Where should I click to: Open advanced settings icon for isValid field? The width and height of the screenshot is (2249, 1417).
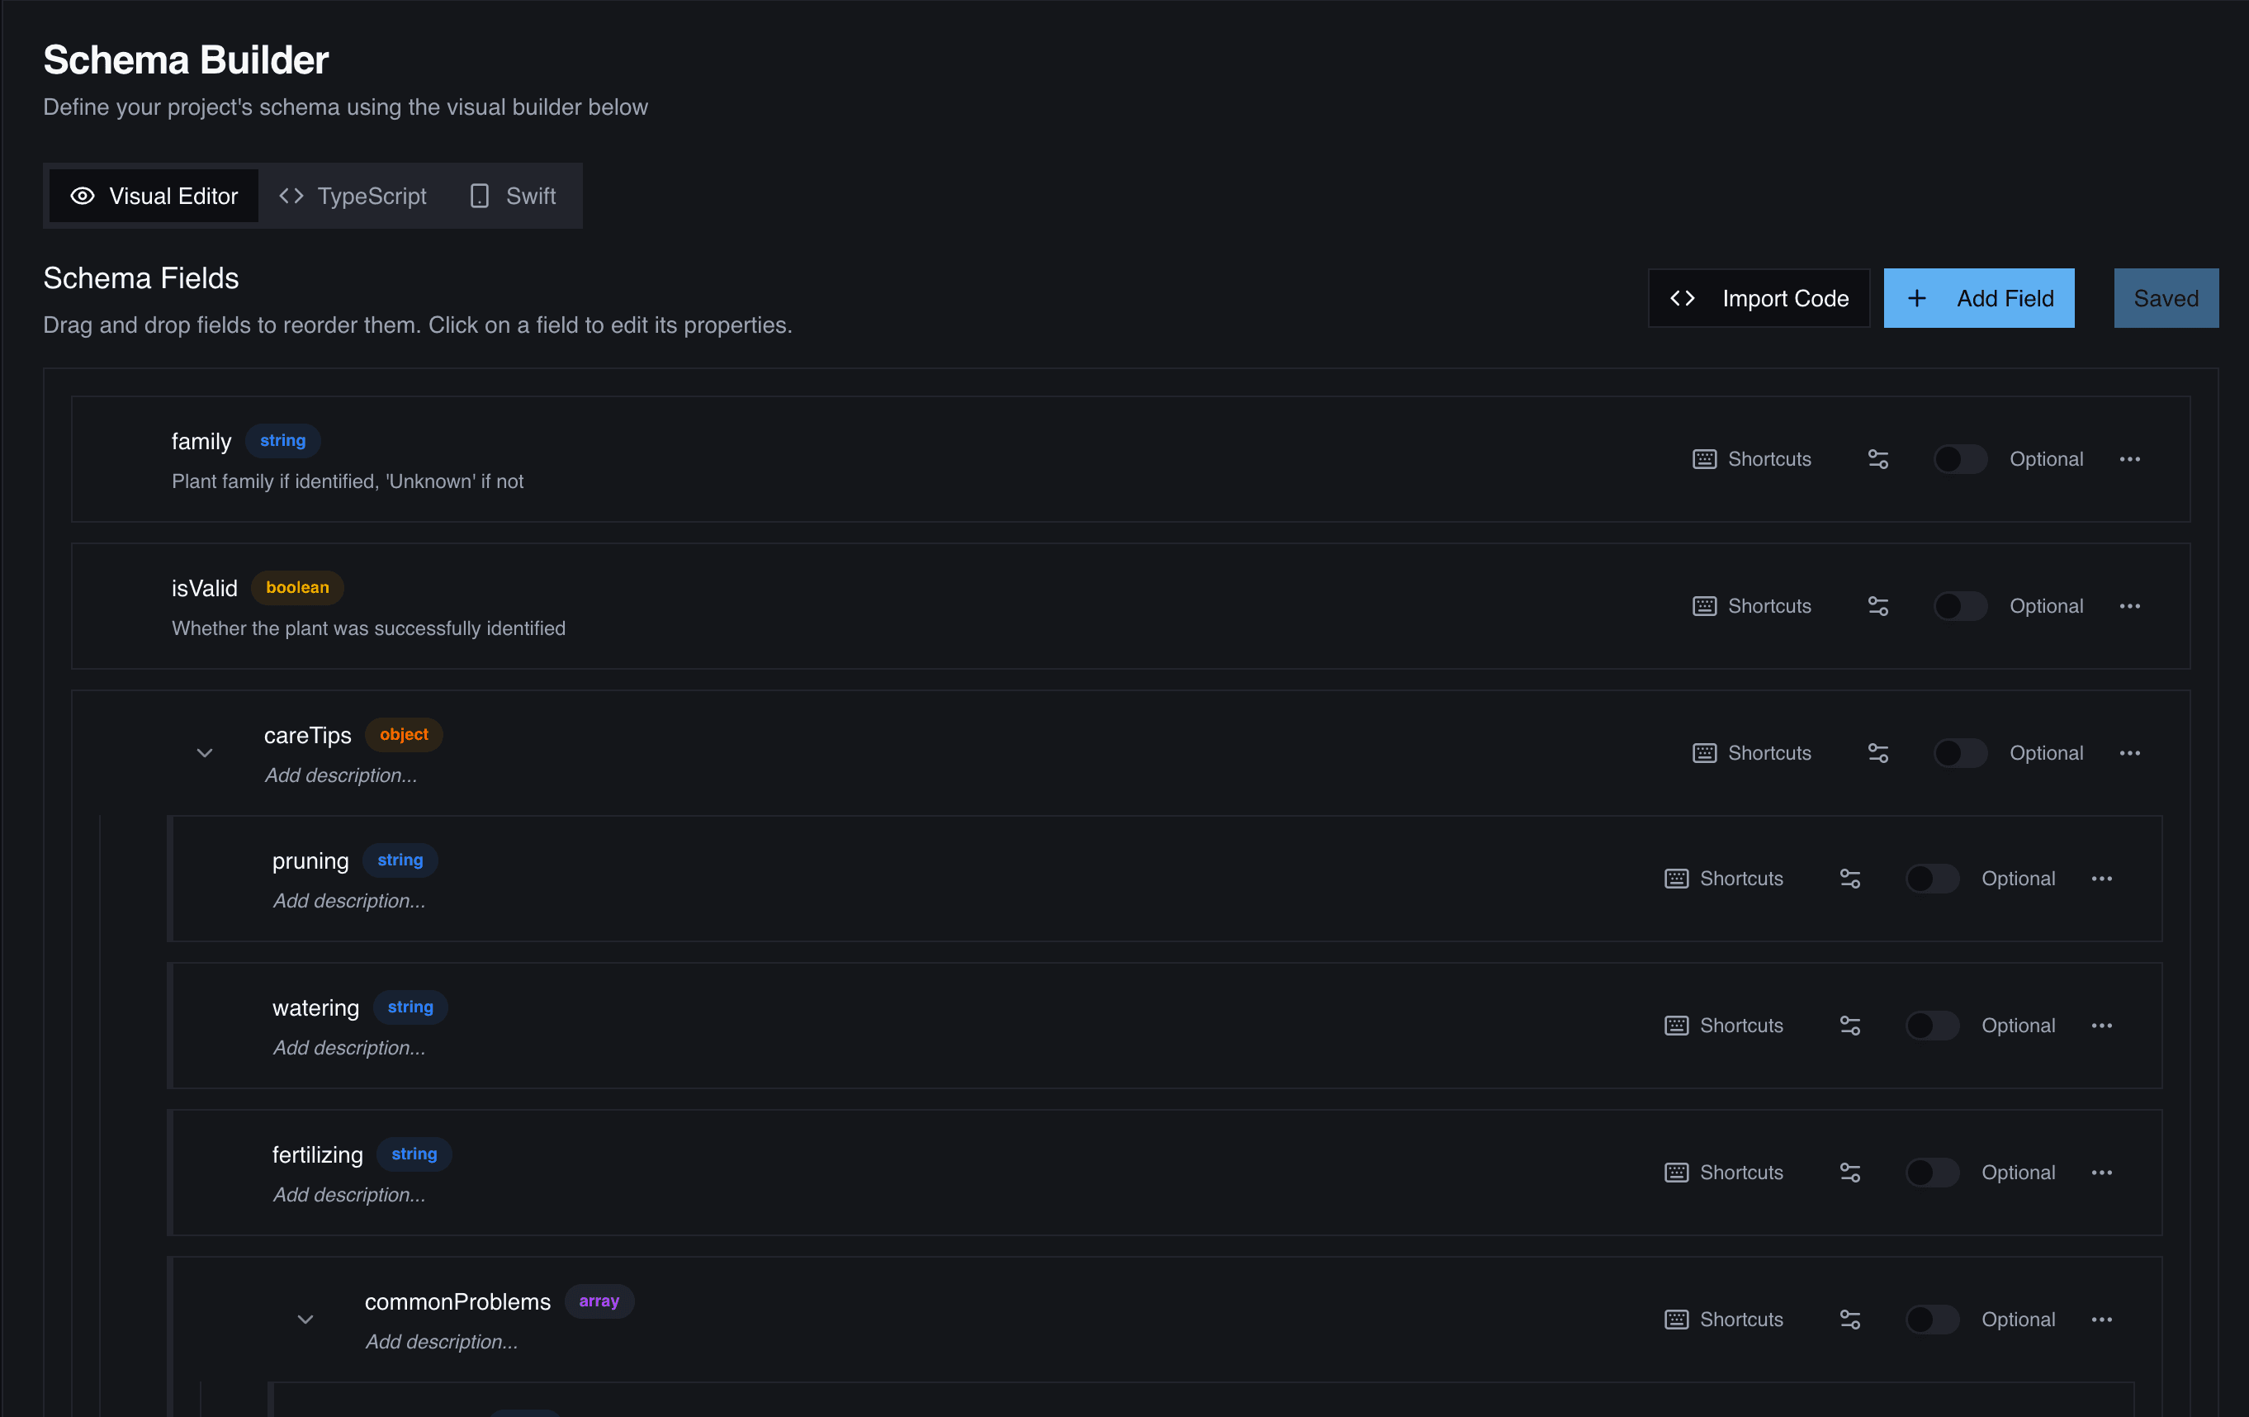pyautogui.click(x=1879, y=606)
